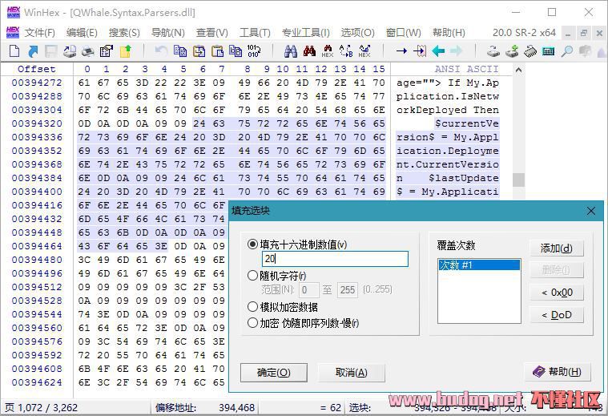Click the < 0x00 button
The width and height of the screenshot is (608, 416).
click(557, 293)
